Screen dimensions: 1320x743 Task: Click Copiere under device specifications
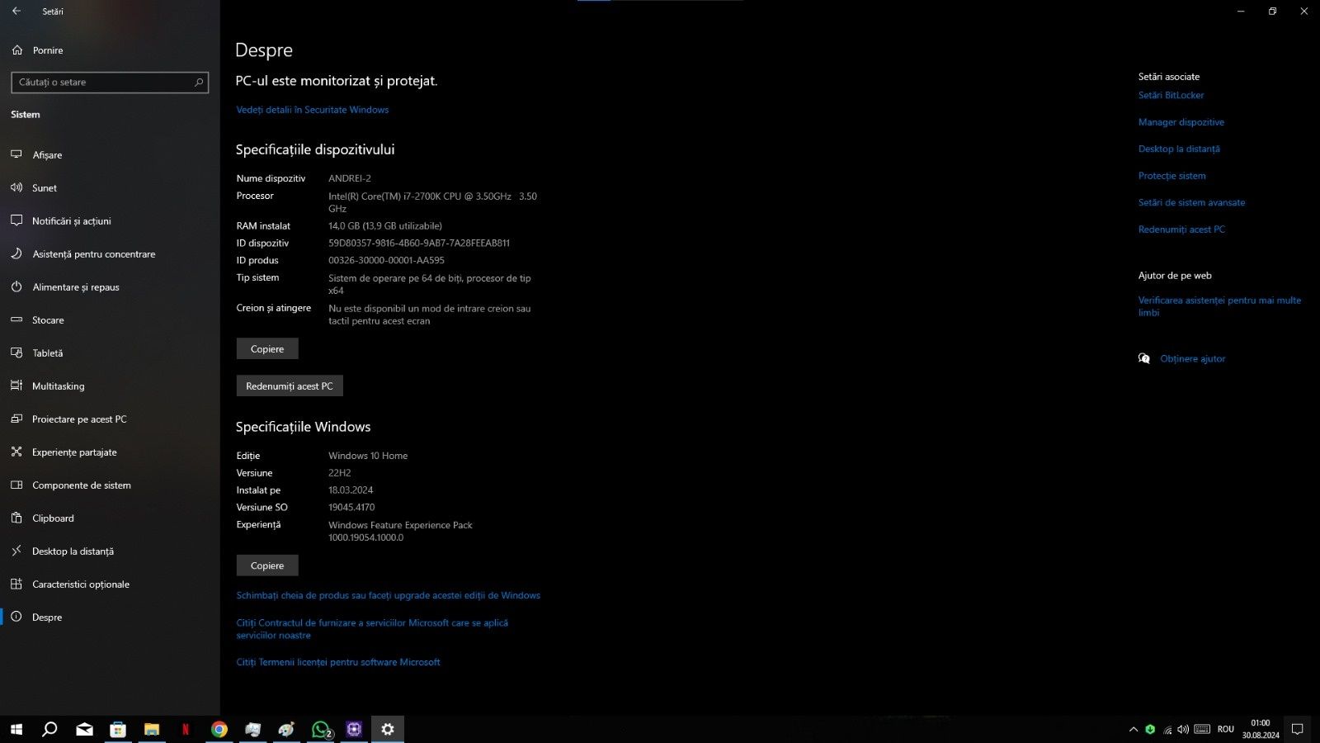(267, 349)
